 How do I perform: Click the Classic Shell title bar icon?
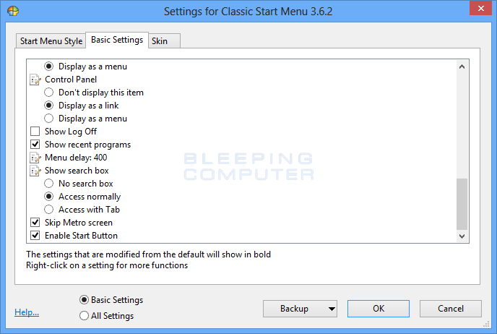[13, 11]
